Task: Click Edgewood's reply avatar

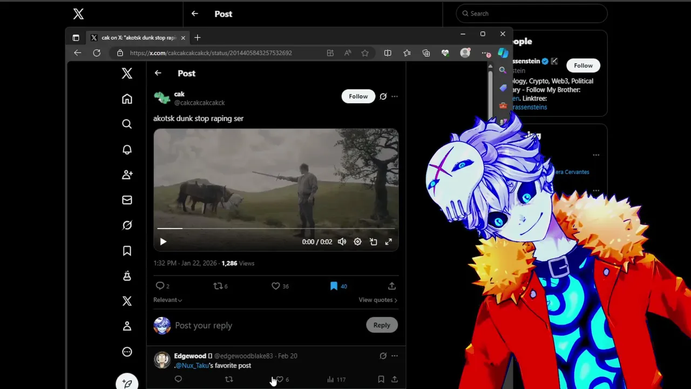Action: pos(162,360)
